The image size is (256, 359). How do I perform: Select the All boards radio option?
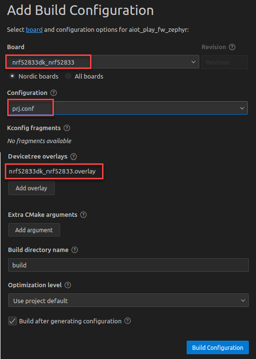[x=68, y=76]
